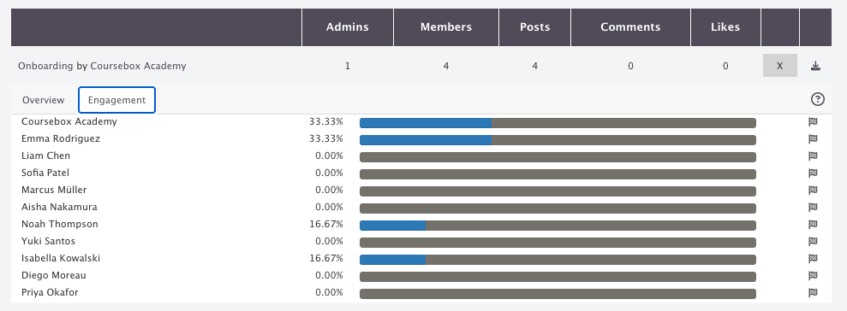Click the Comments column header
847x311 pixels.
[x=630, y=27]
